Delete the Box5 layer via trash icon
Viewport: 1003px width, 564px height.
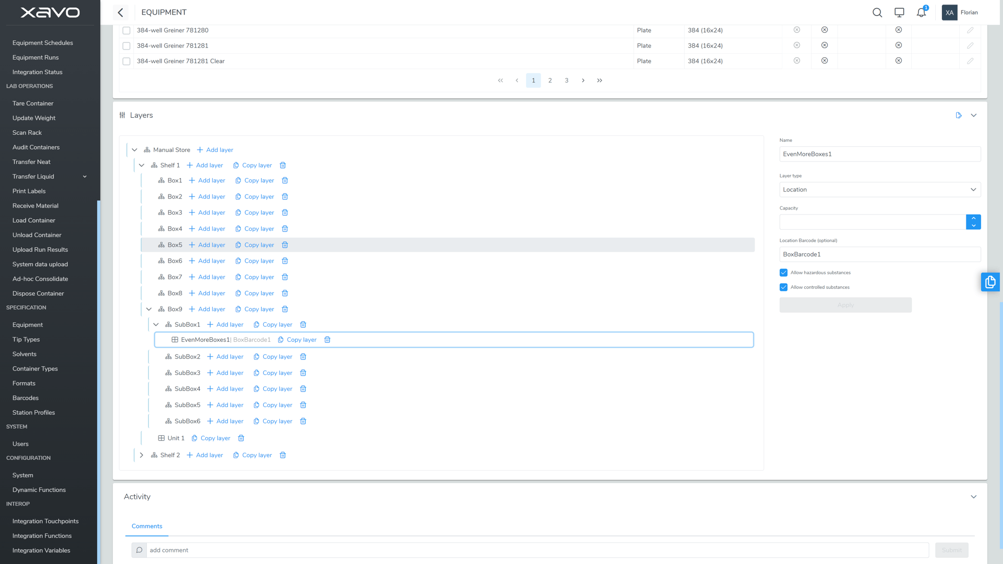[285, 245]
